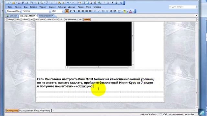The height and width of the screenshot is (116, 207).
Task: Undo the last action with the arrow icon
Action: [x=68, y=3]
